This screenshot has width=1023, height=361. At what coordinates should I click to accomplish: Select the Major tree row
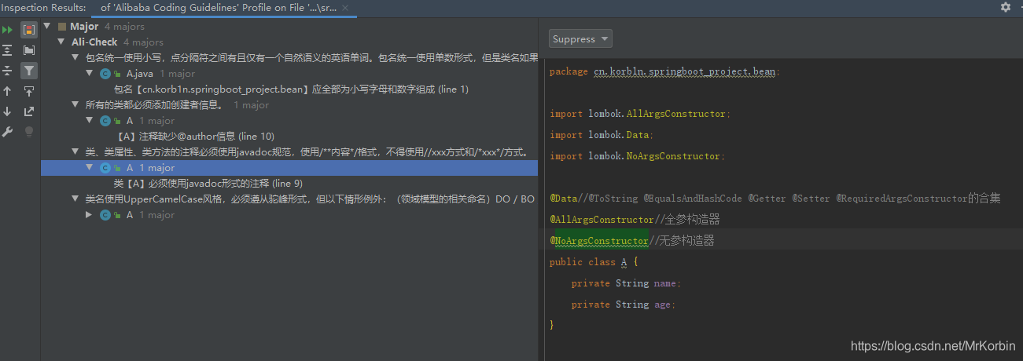[x=289, y=27]
